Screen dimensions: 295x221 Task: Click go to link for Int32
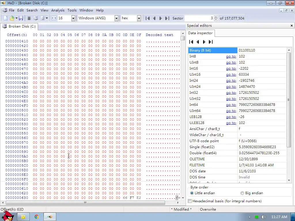pyautogui.click(x=231, y=93)
